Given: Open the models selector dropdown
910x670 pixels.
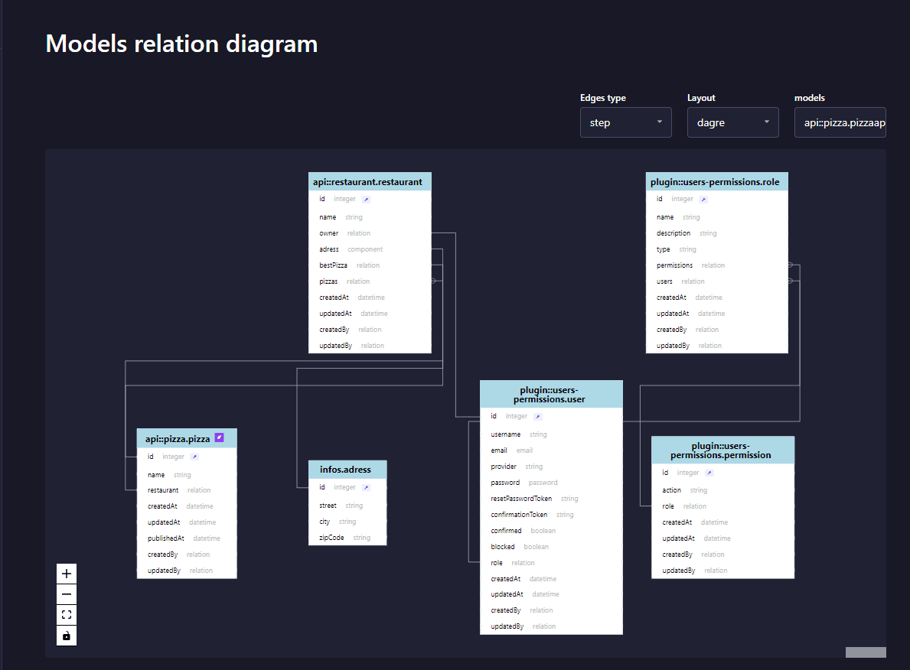Looking at the screenshot, I should 840,122.
